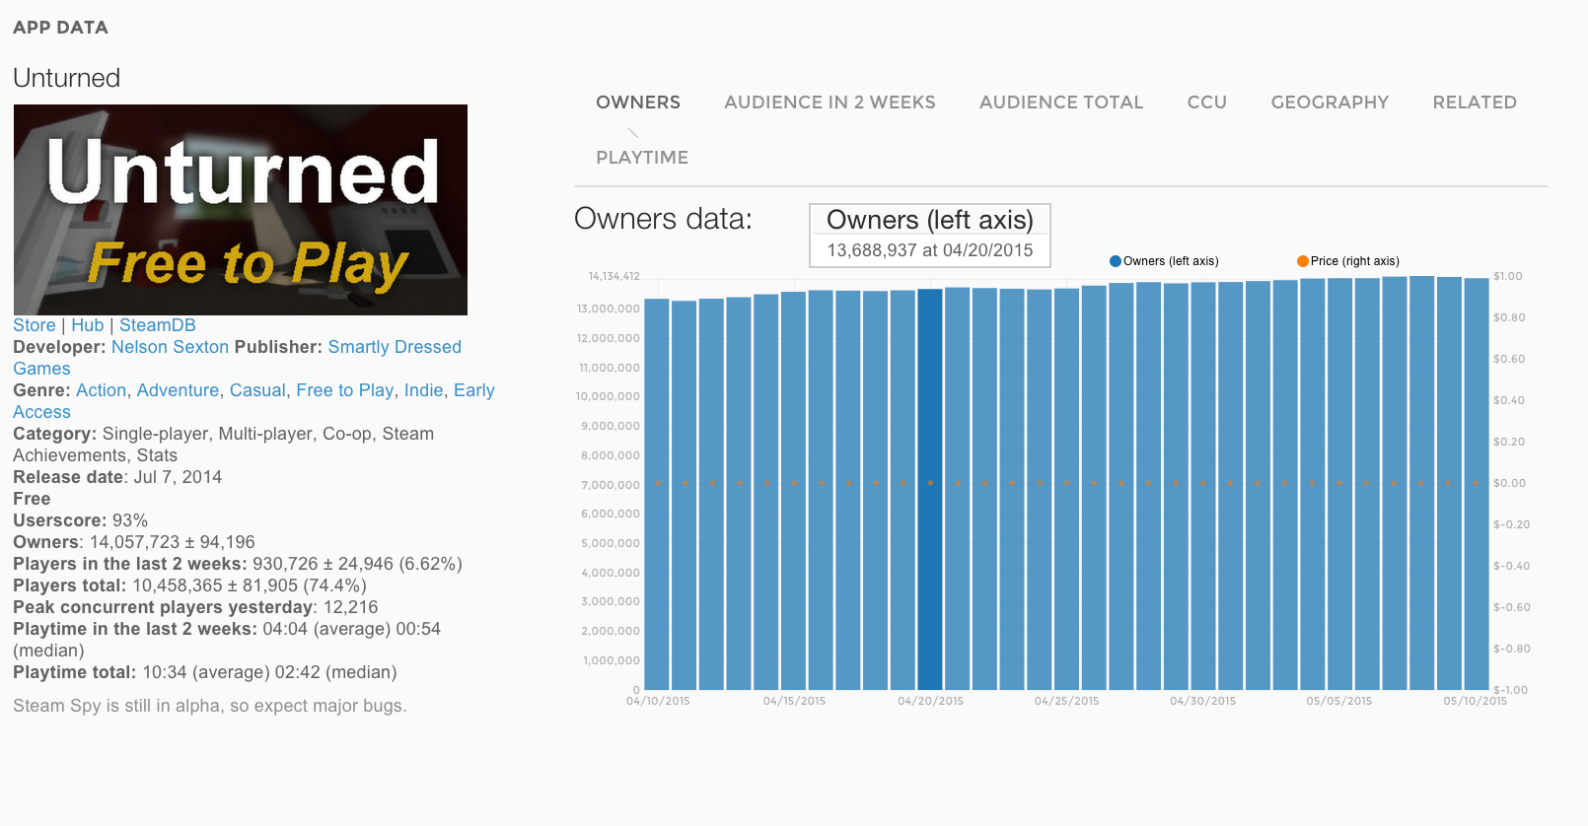
Task: Open the Audience Total tab
Action: pyautogui.click(x=1061, y=103)
